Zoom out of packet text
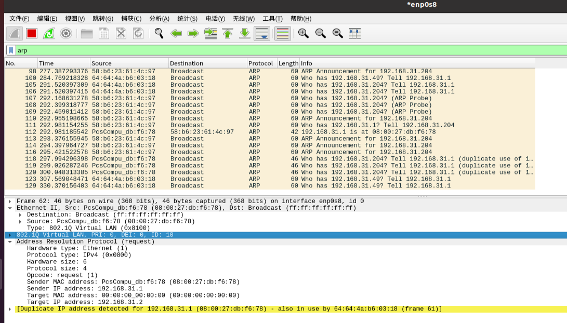Image resolution: width=567 pixels, height=323 pixels. (320, 34)
